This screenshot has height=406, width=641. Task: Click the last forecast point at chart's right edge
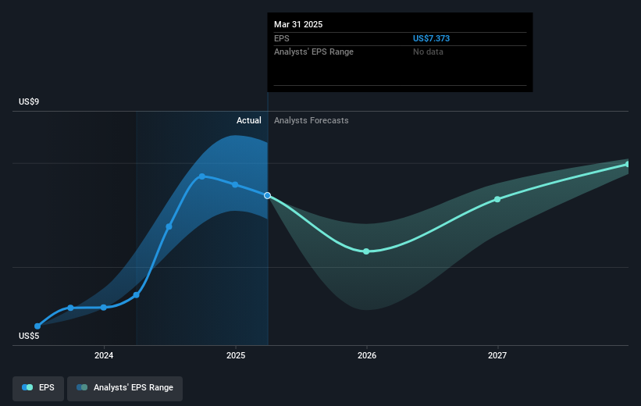tap(628, 165)
